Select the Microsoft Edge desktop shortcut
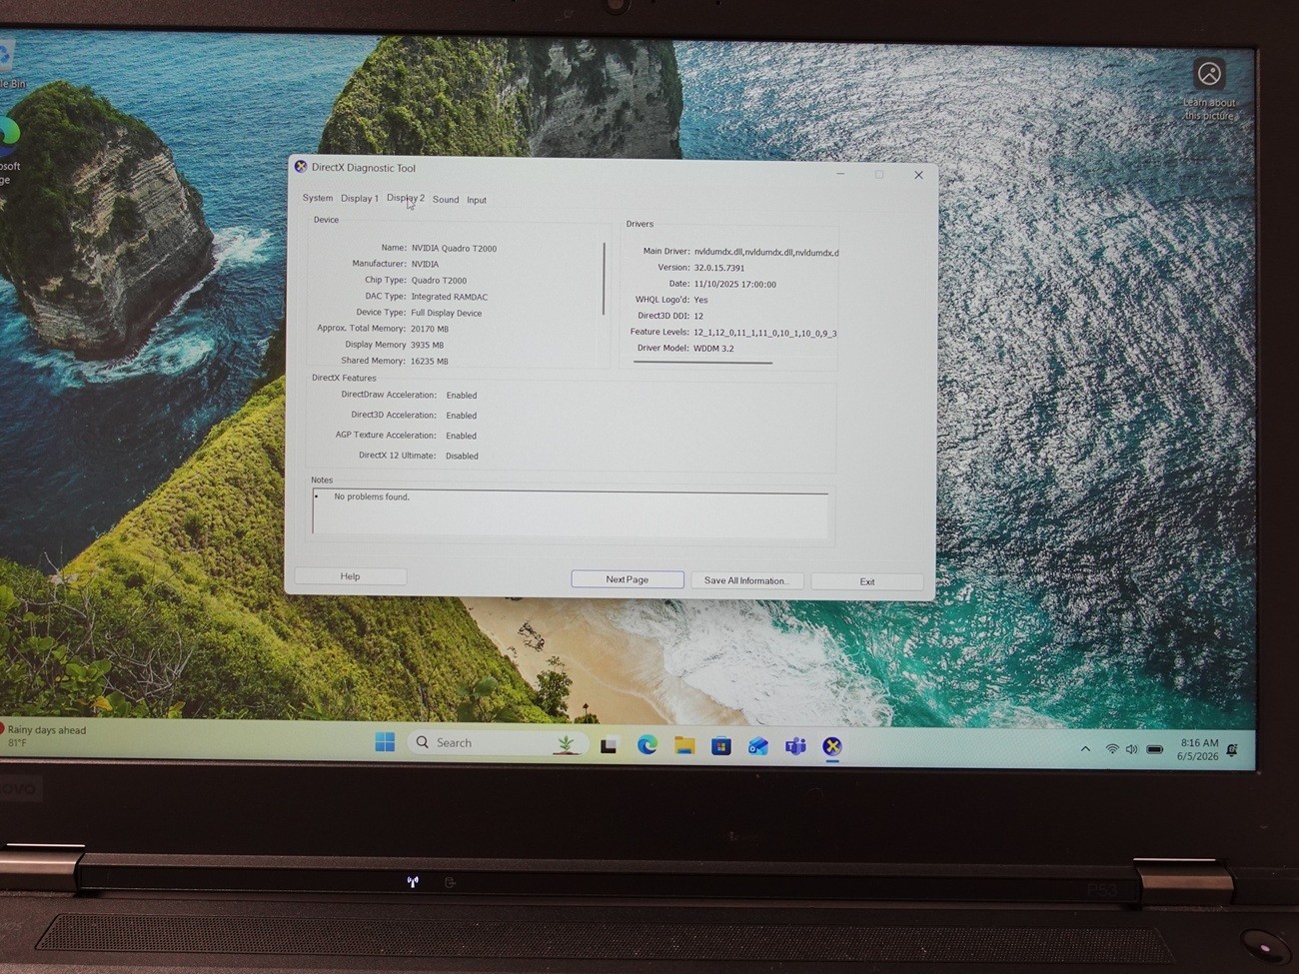1299x974 pixels. pos(8,150)
